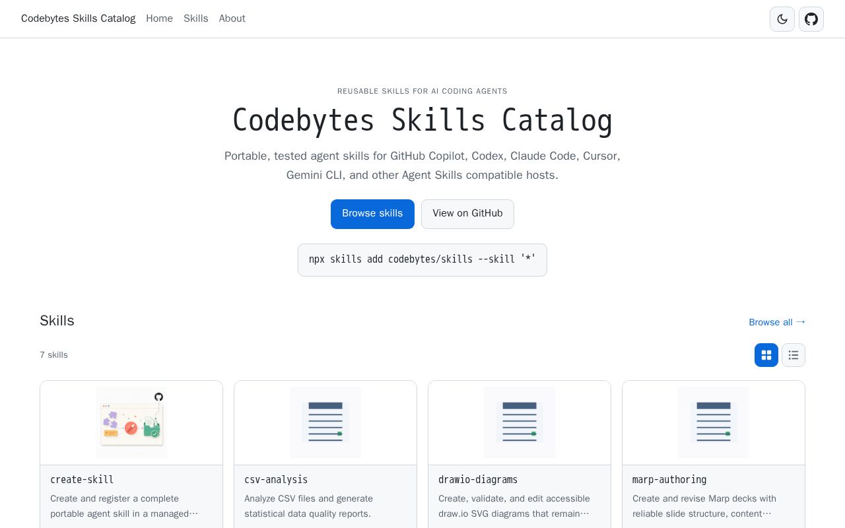Click View on GitHub button
Viewport: 845px width, 528px height.
click(x=467, y=214)
